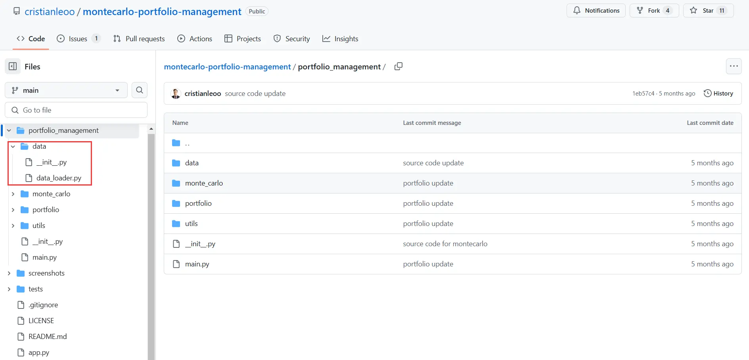Open the main branch selector dropdown

[x=66, y=90]
